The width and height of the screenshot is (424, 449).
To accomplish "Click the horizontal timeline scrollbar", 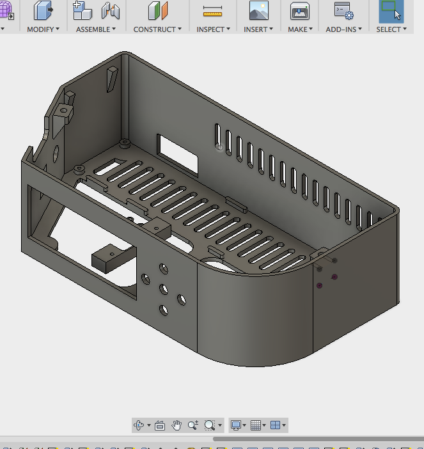I will [x=318, y=439].
